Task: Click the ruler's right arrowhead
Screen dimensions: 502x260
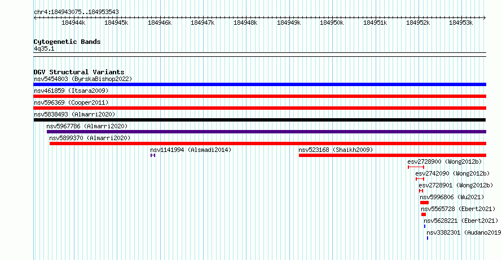Action: coord(485,18)
